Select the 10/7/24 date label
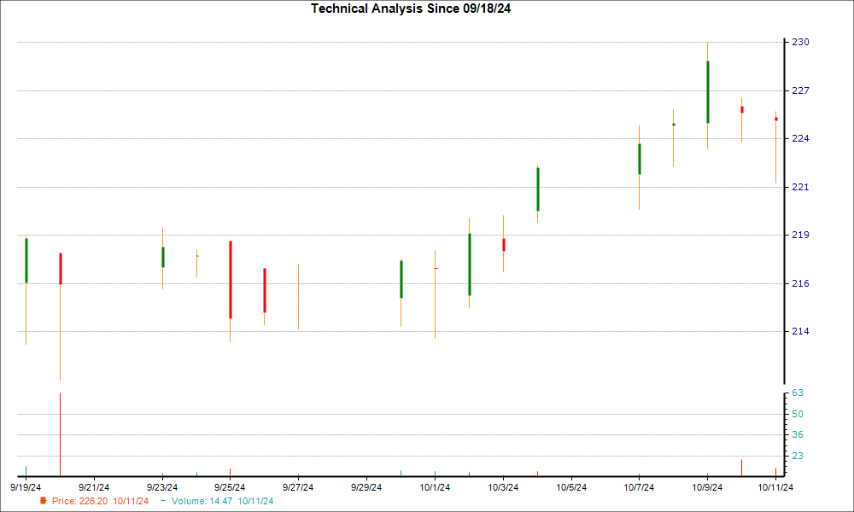This screenshot has width=854, height=512. coord(639,487)
